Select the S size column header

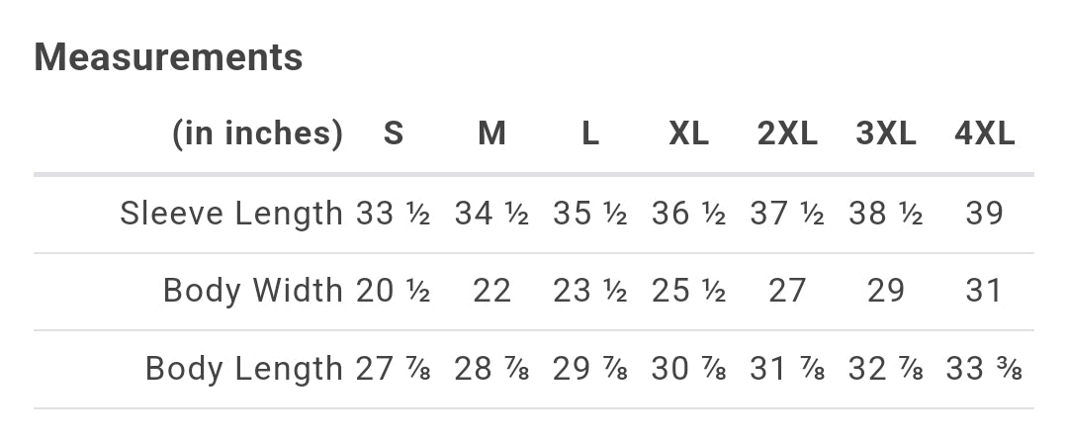(x=394, y=133)
